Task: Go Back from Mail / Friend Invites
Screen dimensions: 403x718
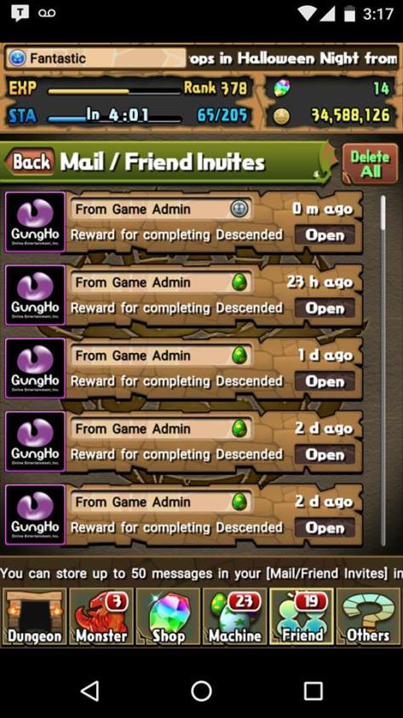Action: click(x=30, y=162)
